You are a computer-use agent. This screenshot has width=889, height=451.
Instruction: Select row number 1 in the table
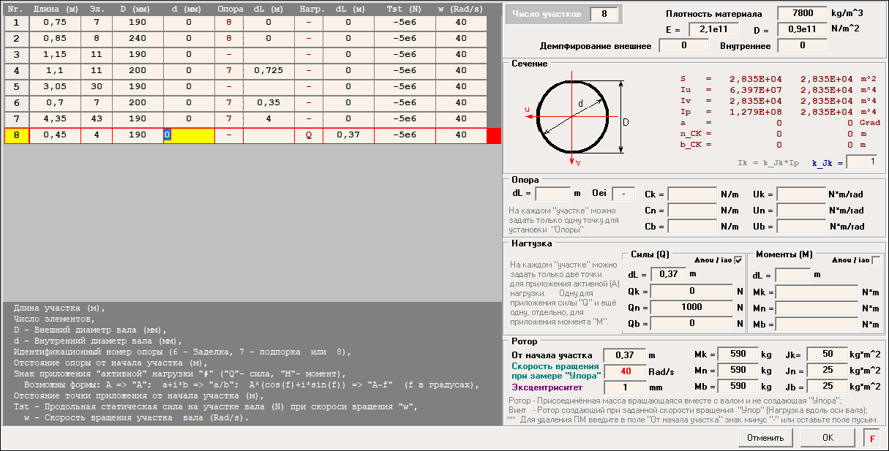click(x=16, y=22)
